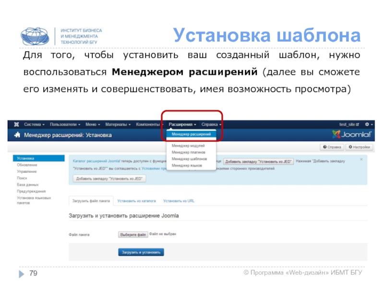
Task: Select Менеджер расширений menu entry
Action: point(191,134)
